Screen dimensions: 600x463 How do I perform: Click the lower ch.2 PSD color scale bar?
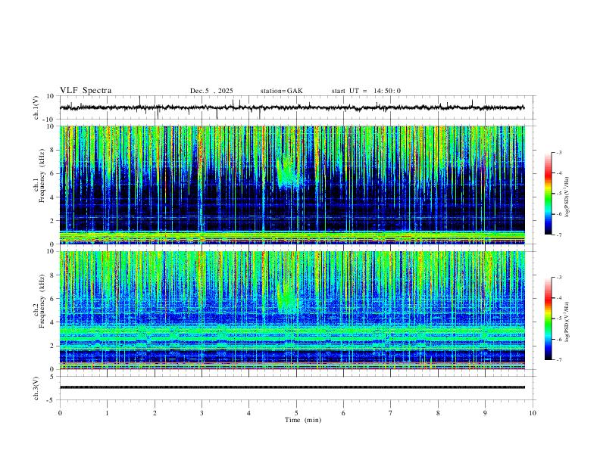point(548,319)
